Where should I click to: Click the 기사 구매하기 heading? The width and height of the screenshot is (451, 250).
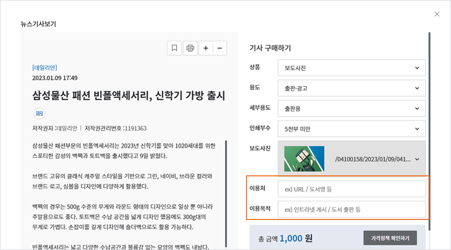[270, 48]
